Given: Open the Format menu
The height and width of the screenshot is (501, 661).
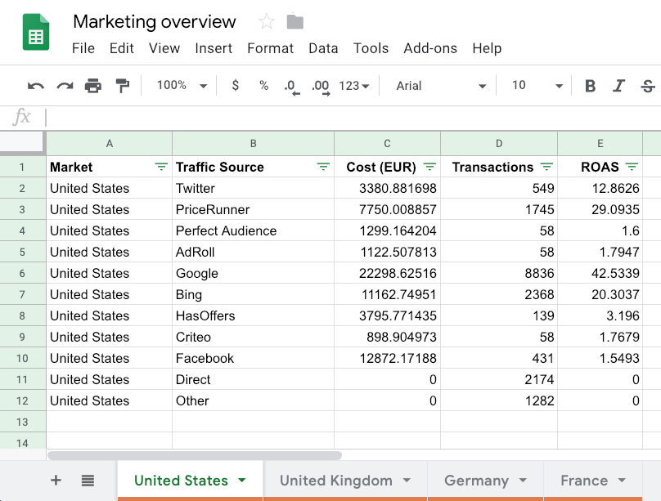Looking at the screenshot, I should tap(270, 48).
